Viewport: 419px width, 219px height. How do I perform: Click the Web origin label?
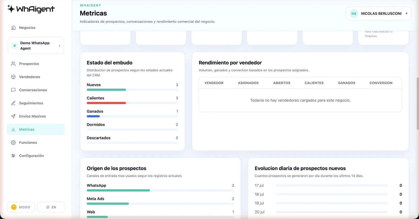pyautogui.click(x=91, y=212)
